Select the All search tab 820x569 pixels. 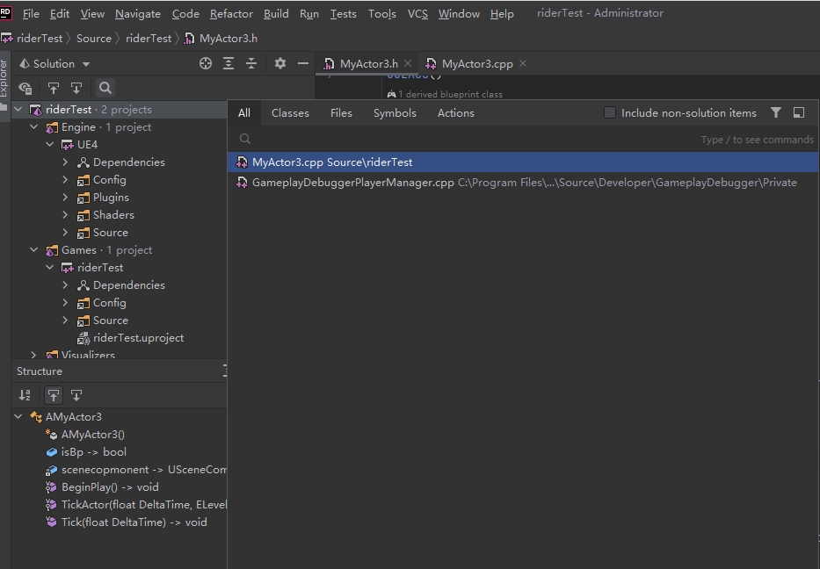[x=244, y=113]
